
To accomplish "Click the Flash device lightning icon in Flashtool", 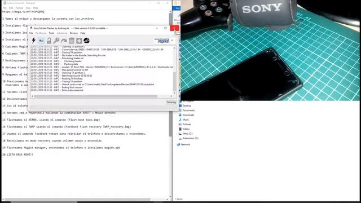I will coord(34,41).
